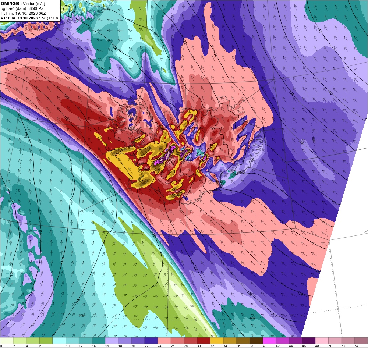Pick the dark brown swatch between 38 and 40
Image resolution: width=368 pixels, height=348 pixels.
click(256, 341)
